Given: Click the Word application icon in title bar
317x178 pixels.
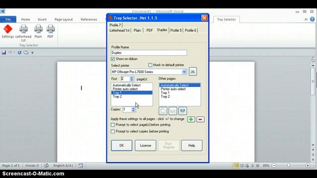Looking at the screenshot, I should click(x=2, y=11).
